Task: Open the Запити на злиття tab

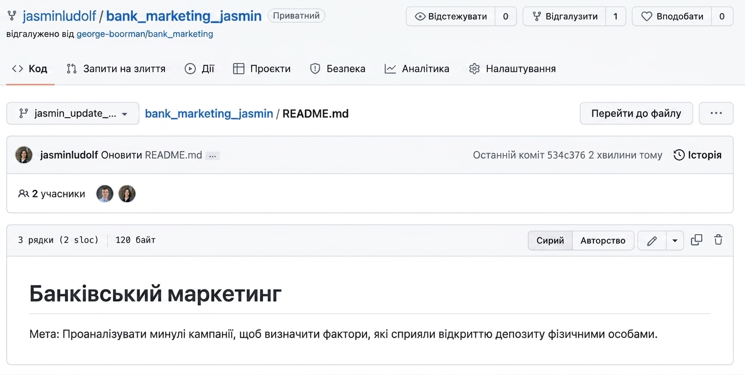Action: (116, 69)
